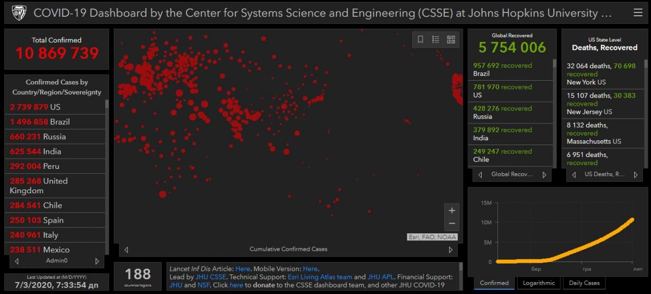This screenshot has width=651, height=294.
Task: Select Peru in confirmed cases list
Action: coord(55,166)
